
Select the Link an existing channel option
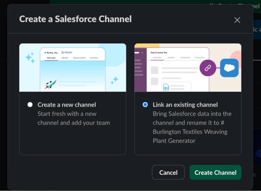pos(145,105)
